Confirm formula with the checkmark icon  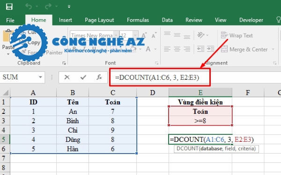(x=83, y=77)
